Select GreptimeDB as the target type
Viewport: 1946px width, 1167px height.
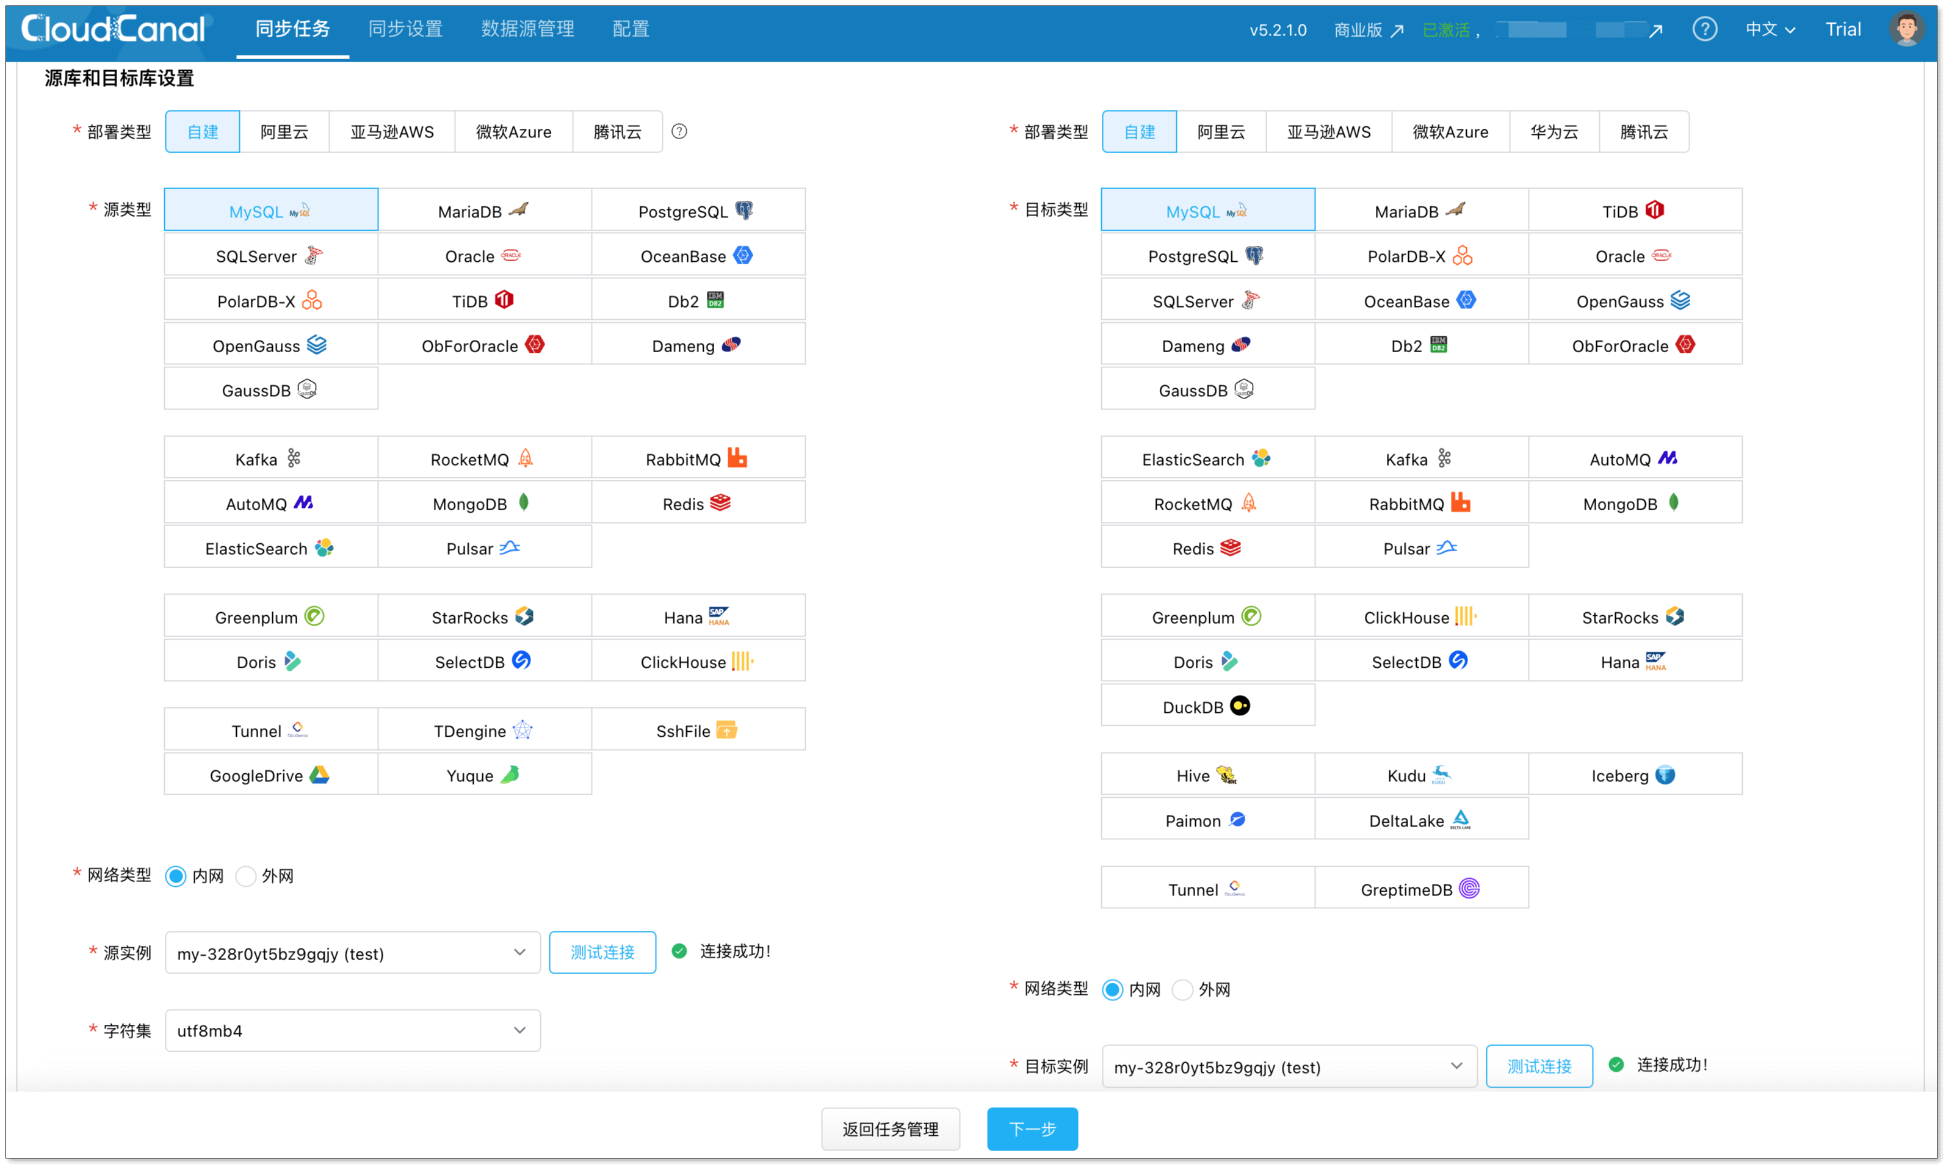click(1420, 889)
